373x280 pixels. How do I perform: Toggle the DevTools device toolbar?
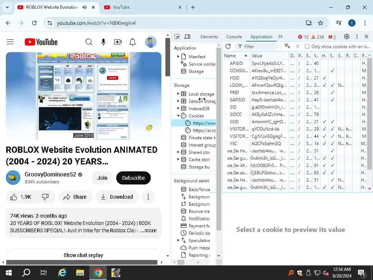click(188, 37)
